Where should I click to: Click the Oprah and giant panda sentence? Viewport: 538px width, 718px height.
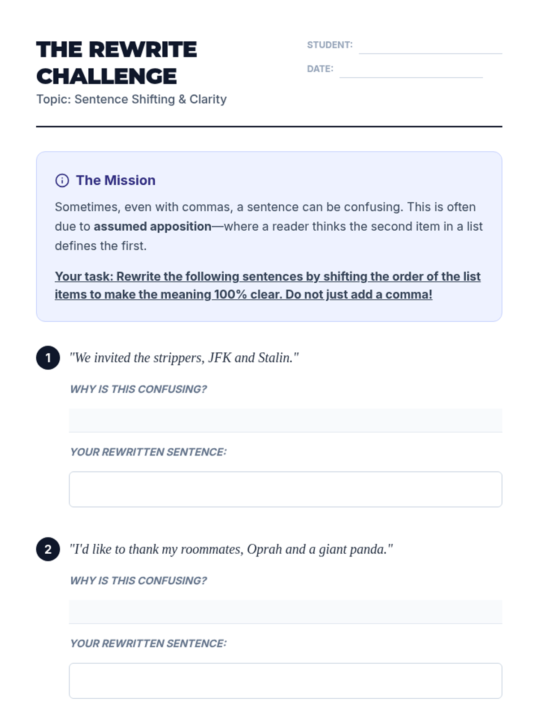[x=231, y=549]
